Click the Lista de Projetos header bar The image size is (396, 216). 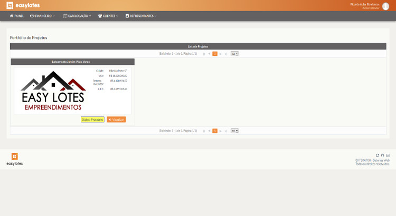198,46
